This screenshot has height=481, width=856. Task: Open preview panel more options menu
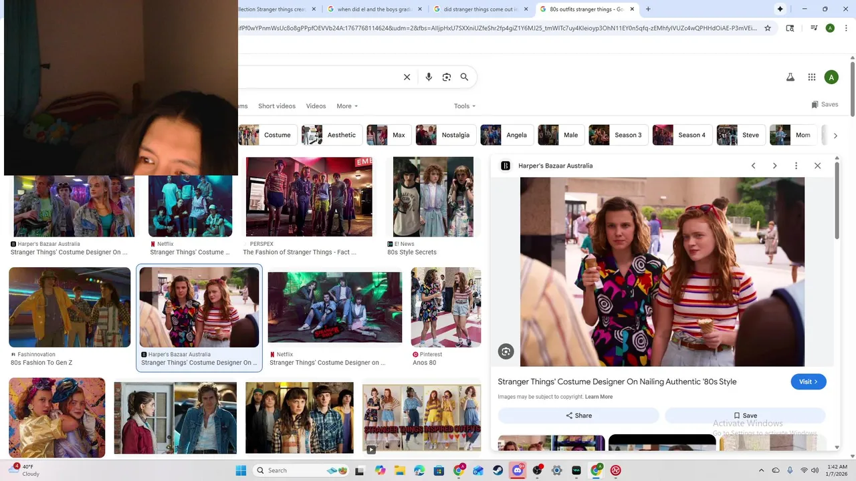796,166
